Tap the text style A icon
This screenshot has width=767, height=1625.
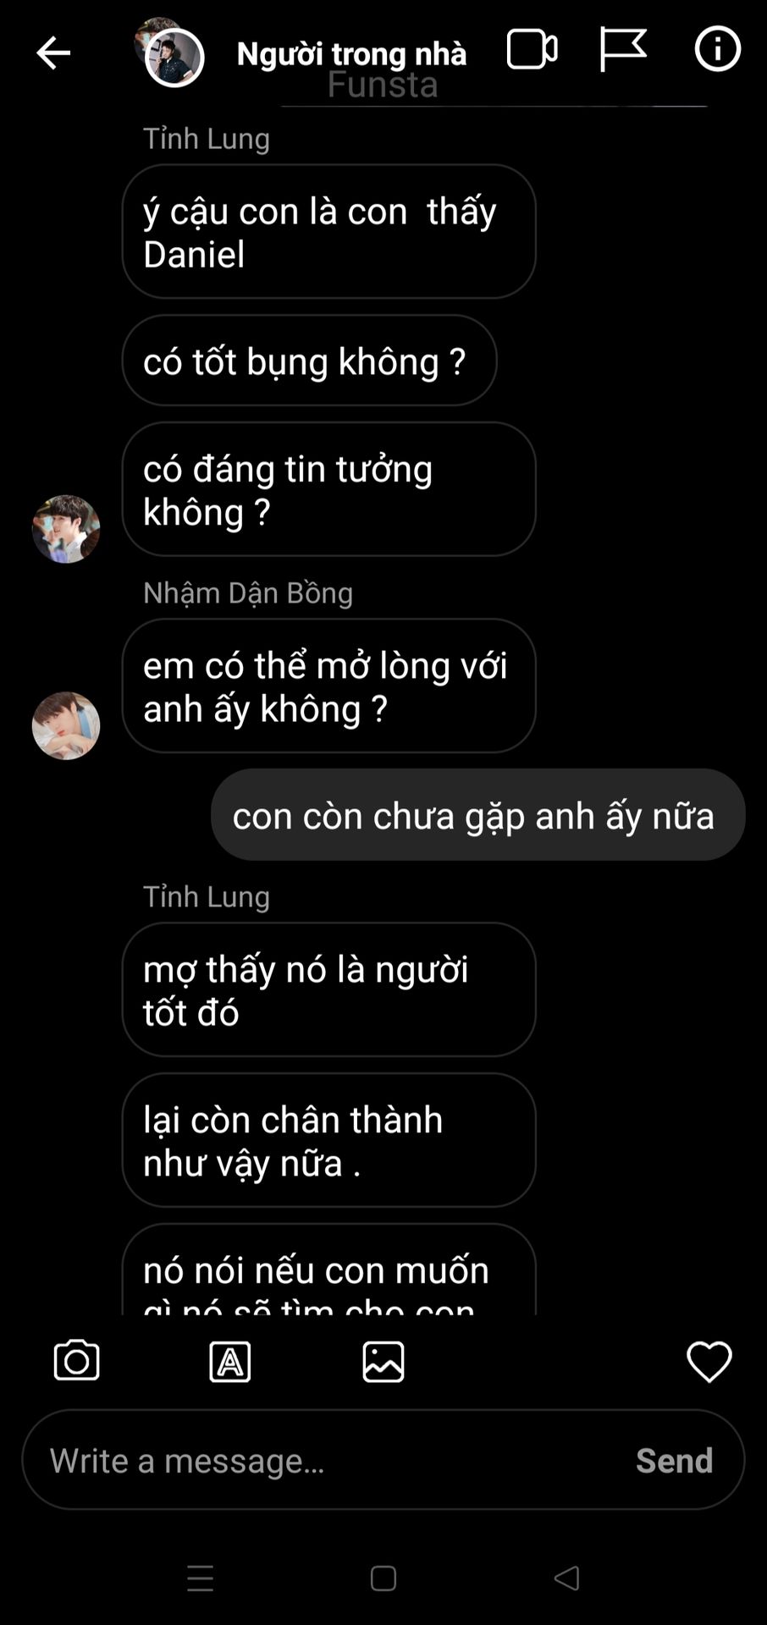point(229,1361)
